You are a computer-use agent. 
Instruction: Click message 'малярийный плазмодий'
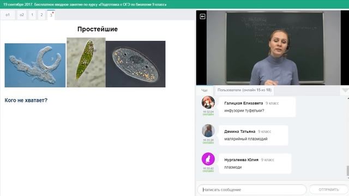(x=246, y=139)
